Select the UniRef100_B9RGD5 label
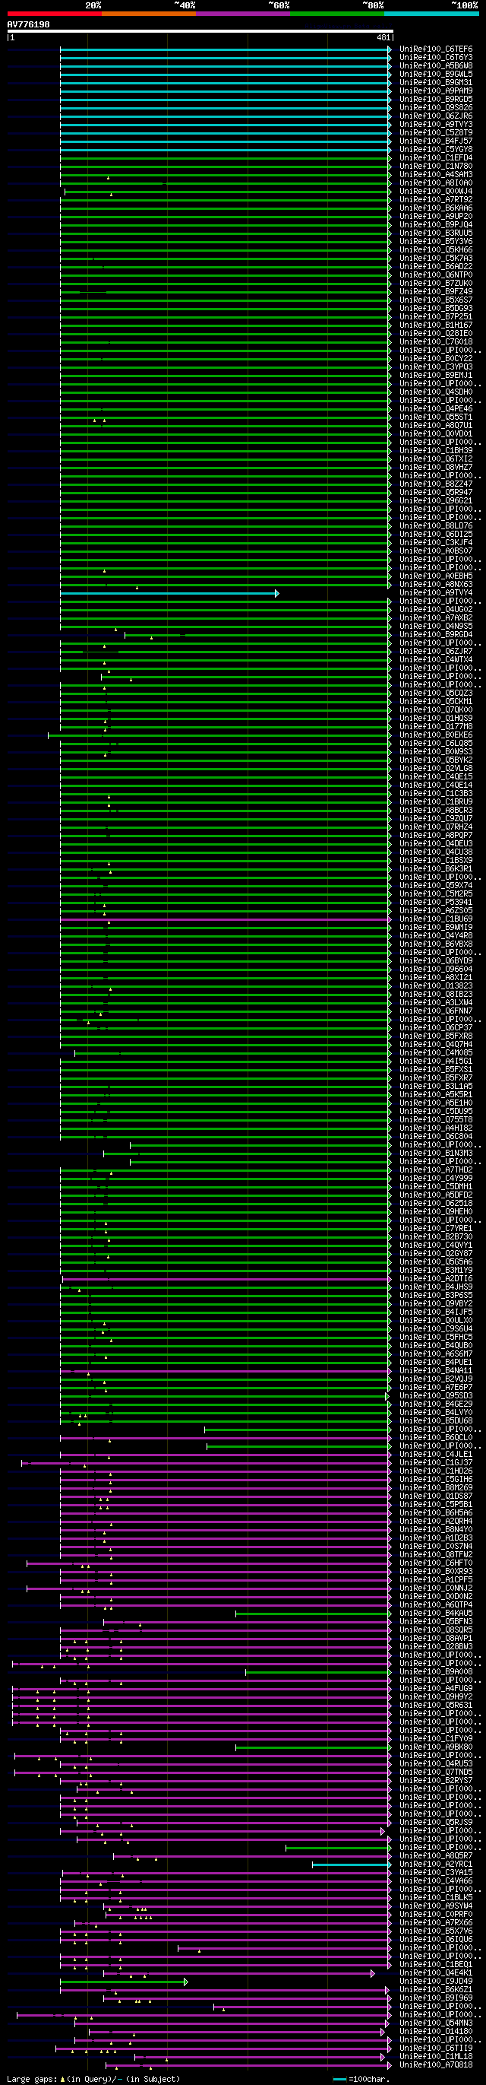The height and width of the screenshot is (2085, 486). click(x=436, y=100)
